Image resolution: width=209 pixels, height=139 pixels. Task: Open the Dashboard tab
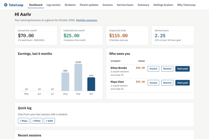36,5
